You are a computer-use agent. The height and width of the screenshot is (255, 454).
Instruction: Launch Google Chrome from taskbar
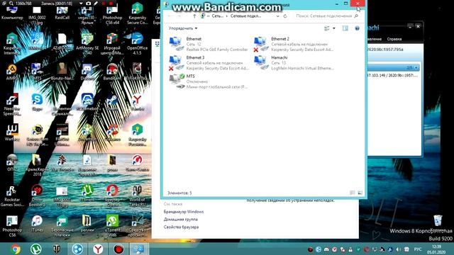(16, 249)
